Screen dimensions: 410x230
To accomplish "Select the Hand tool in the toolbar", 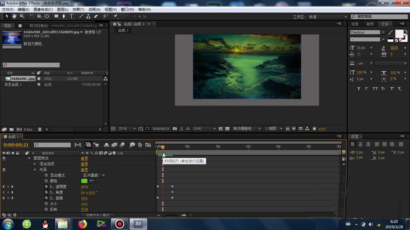I will coord(14,16).
